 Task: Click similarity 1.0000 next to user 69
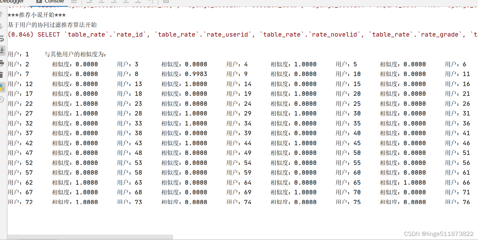coord(305,192)
